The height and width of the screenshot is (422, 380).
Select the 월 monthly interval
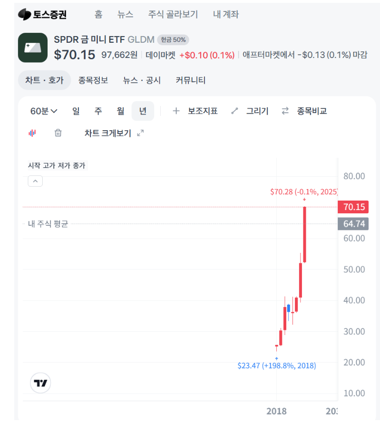[x=121, y=111]
